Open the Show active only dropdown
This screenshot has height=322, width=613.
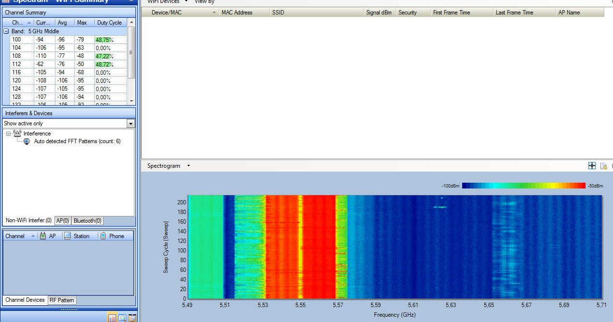[131, 124]
